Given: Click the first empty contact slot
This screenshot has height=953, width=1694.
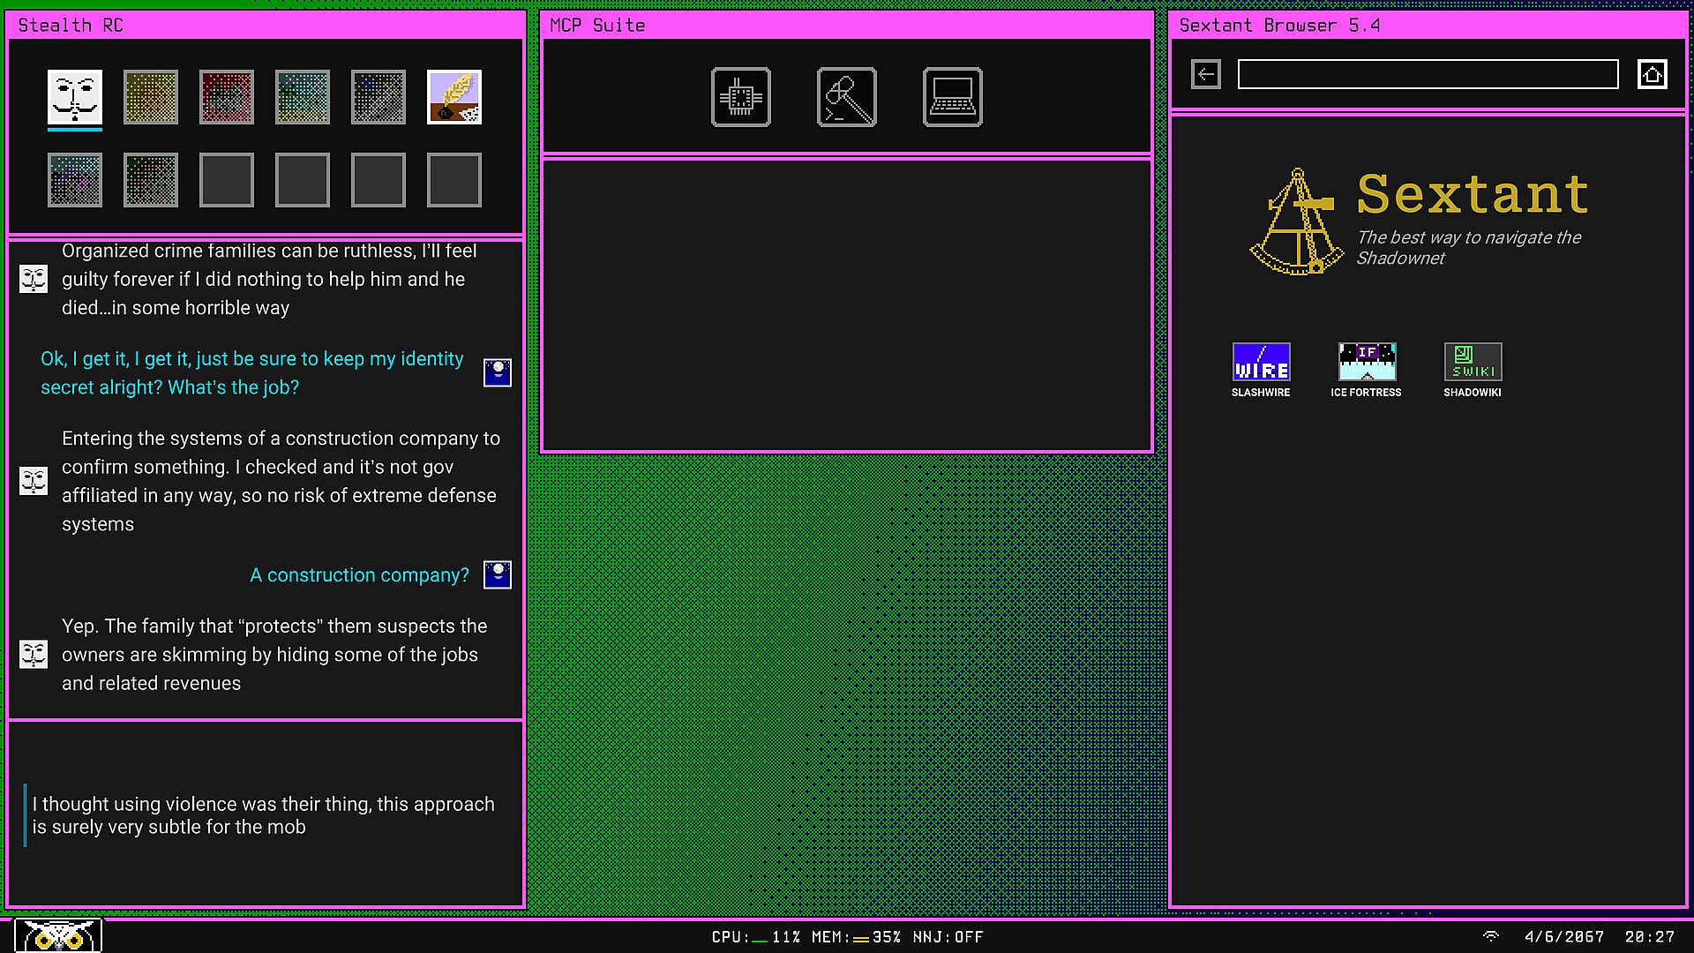Looking at the screenshot, I should coord(227,180).
